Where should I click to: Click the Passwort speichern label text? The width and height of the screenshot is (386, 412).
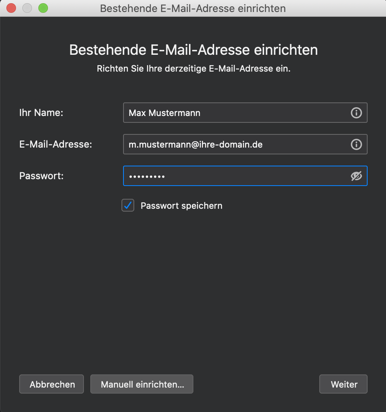pyautogui.click(x=181, y=206)
